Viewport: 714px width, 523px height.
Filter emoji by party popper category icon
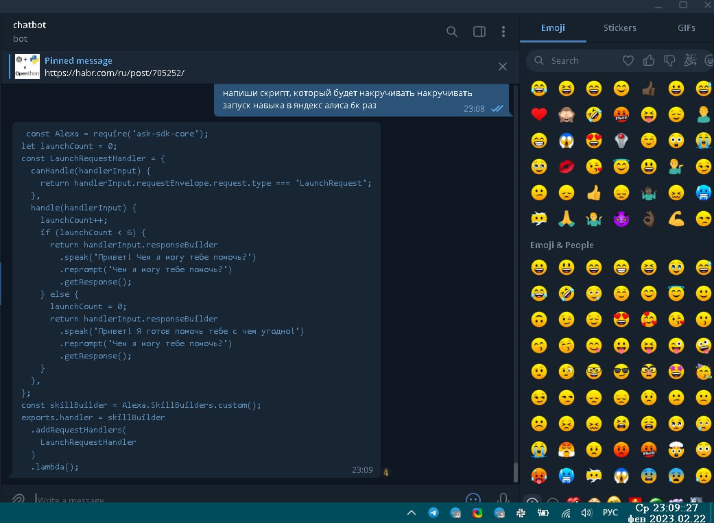pyautogui.click(x=690, y=60)
